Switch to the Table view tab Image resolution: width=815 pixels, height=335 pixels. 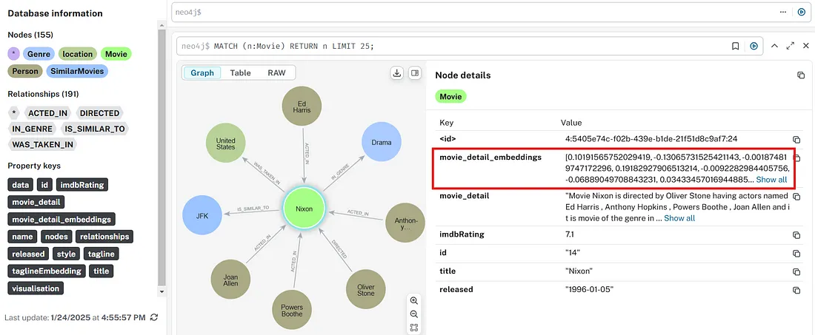click(240, 73)
